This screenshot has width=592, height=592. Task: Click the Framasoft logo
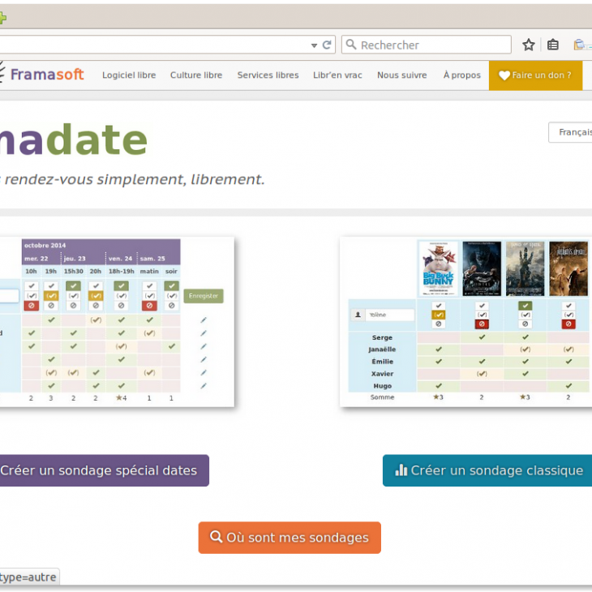click(x=42, y=75)
